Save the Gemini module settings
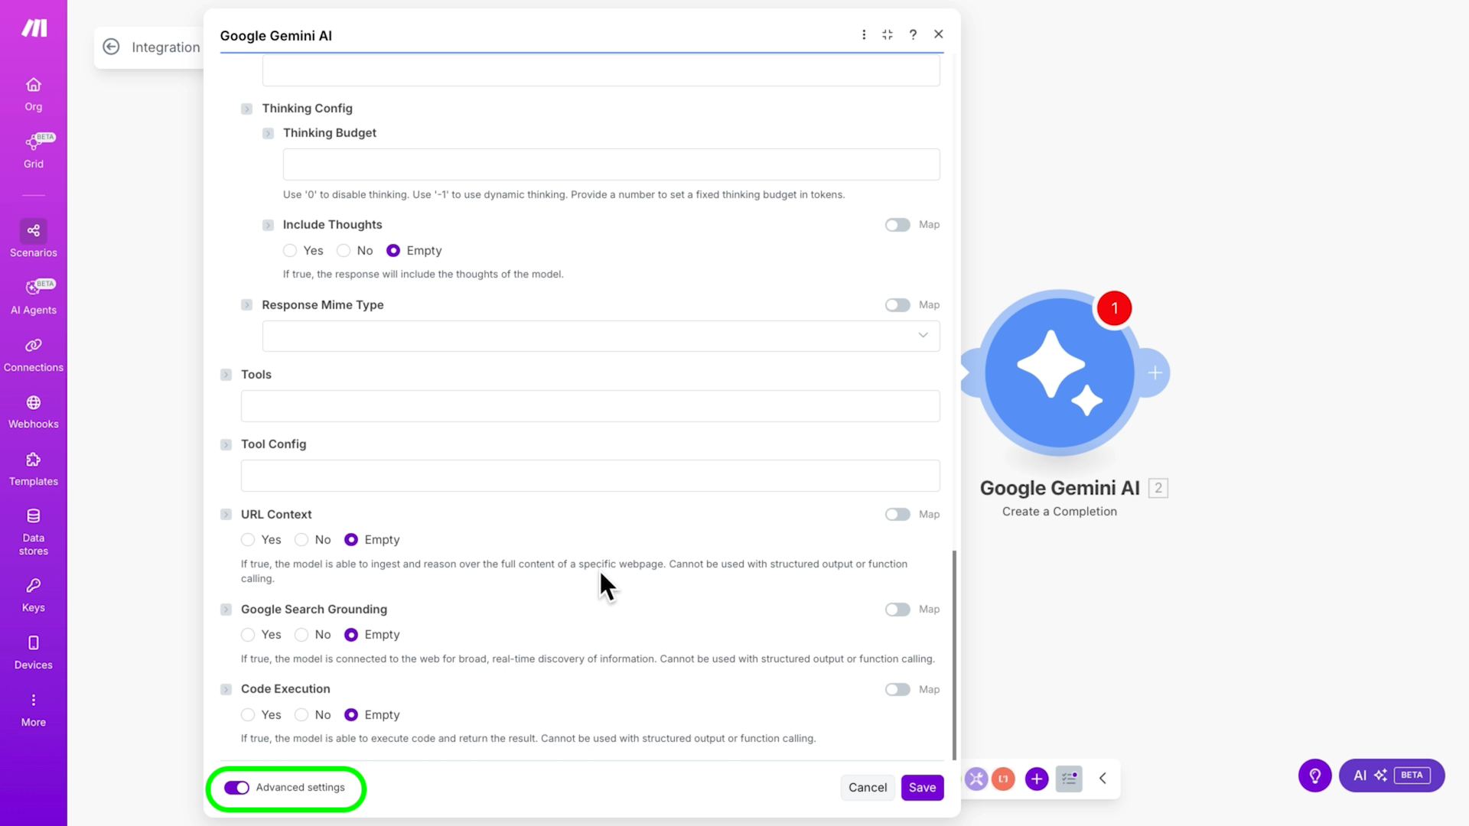 [922, 788]
